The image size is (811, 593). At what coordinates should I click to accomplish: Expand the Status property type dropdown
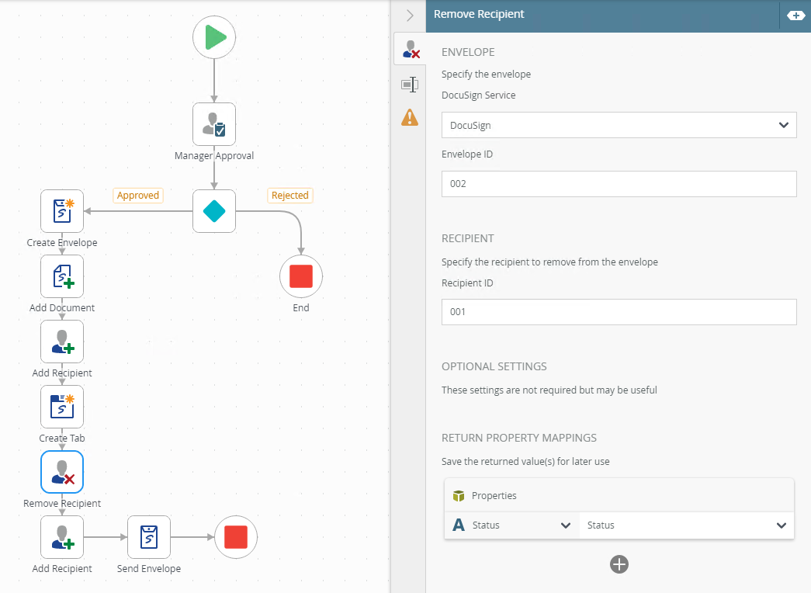pyautogui.click(x=512, y=525)
